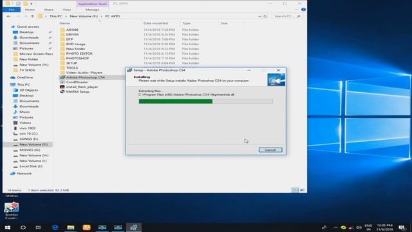Expand the address bar history dropdown
This screenshot has height=232, width=412.
[259, 16]
